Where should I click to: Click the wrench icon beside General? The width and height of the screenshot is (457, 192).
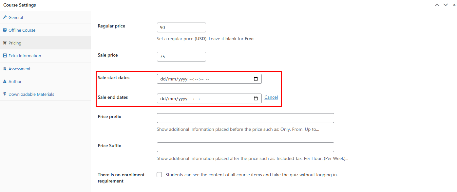click(x=5, y=17)
